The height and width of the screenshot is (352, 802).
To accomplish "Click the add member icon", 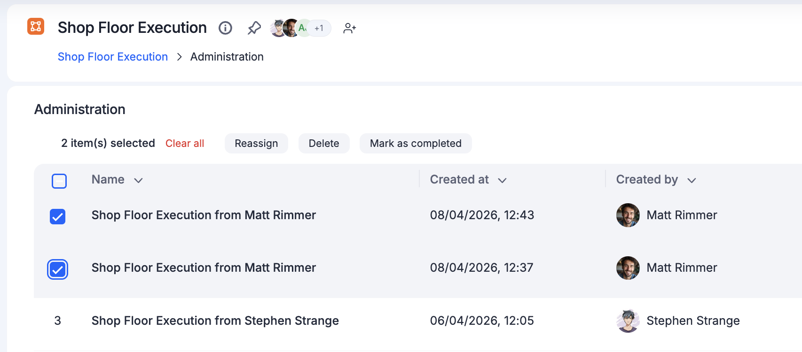I will (349, 28).
